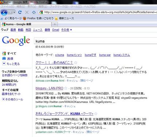Click the KUMAクーマ breadcrumb link
The height and width of the screenshot is (137, 157).
[x=62, y=132]
